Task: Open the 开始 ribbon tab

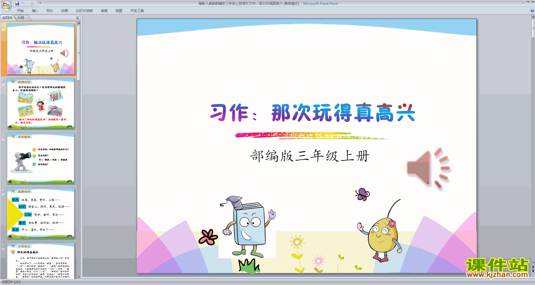Action: click(20, 11)
